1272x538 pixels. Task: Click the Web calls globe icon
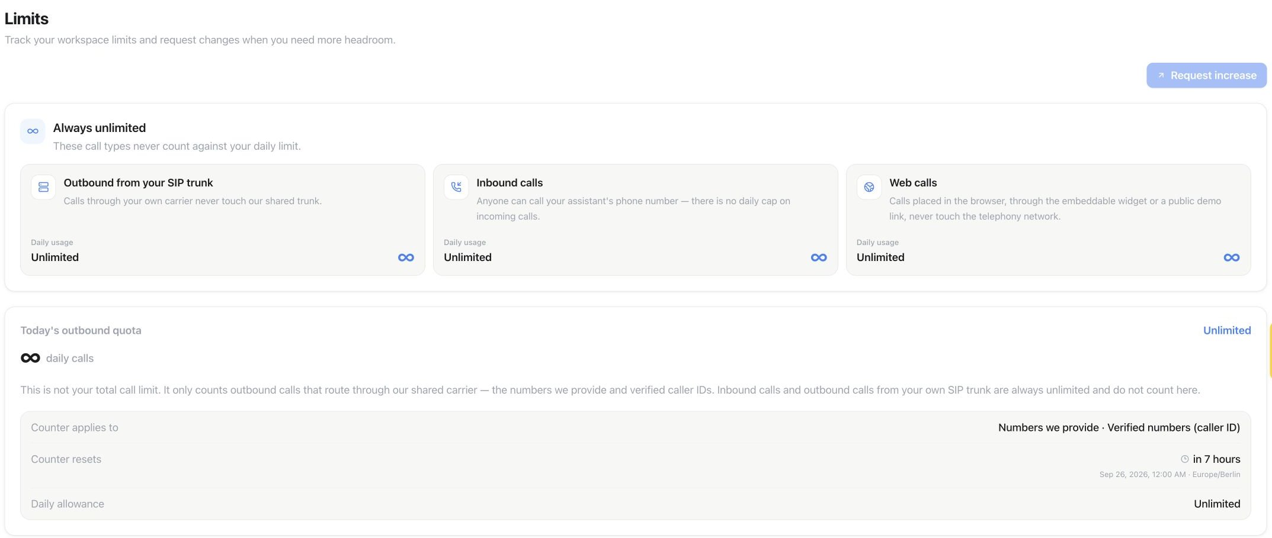[869, 187]
